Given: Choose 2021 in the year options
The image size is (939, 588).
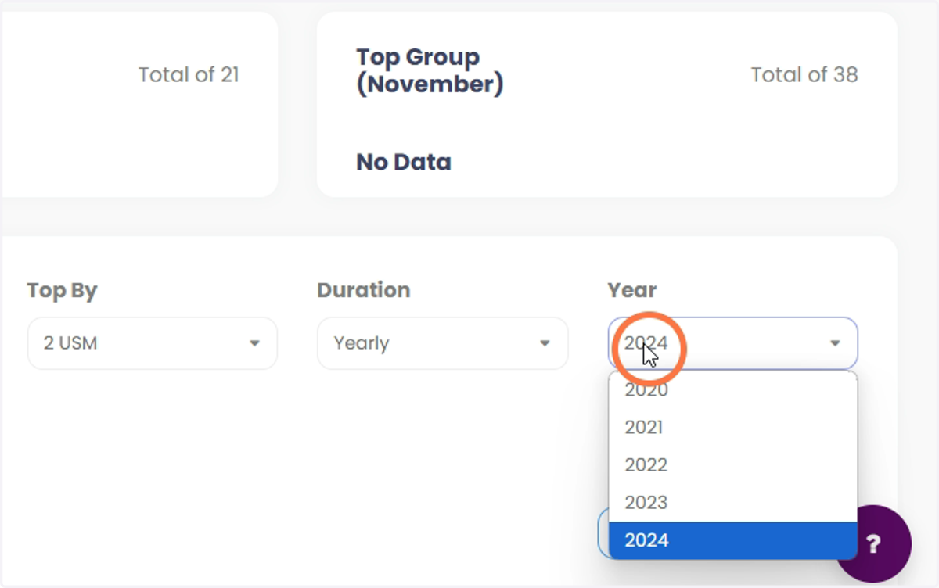Looking at the screenshot, I should click(x=733, y=427).
